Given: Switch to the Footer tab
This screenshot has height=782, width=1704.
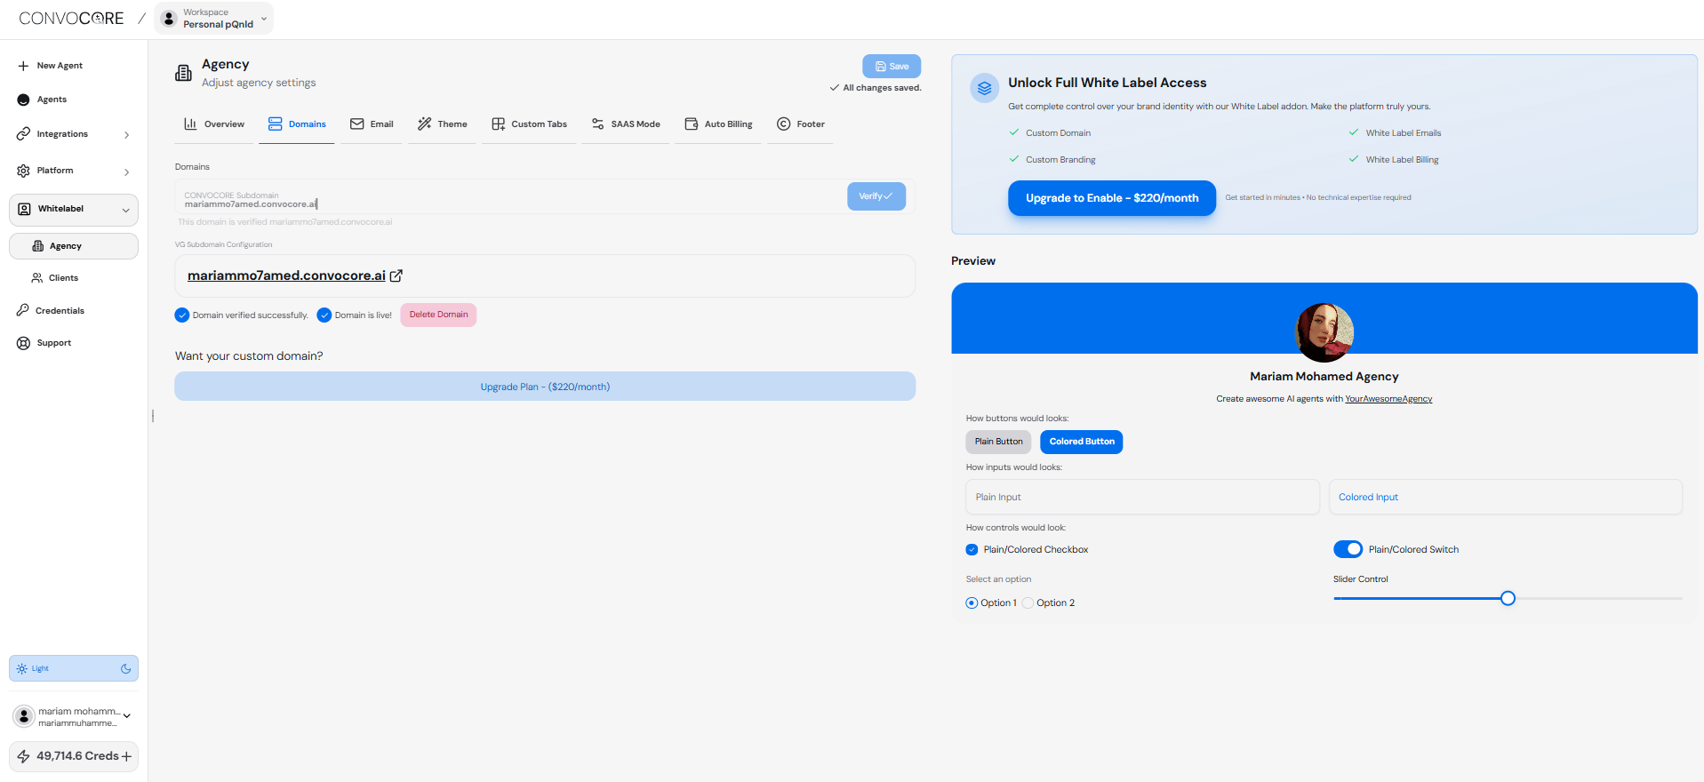Looking at the screenshot, I should coord(801,124).
